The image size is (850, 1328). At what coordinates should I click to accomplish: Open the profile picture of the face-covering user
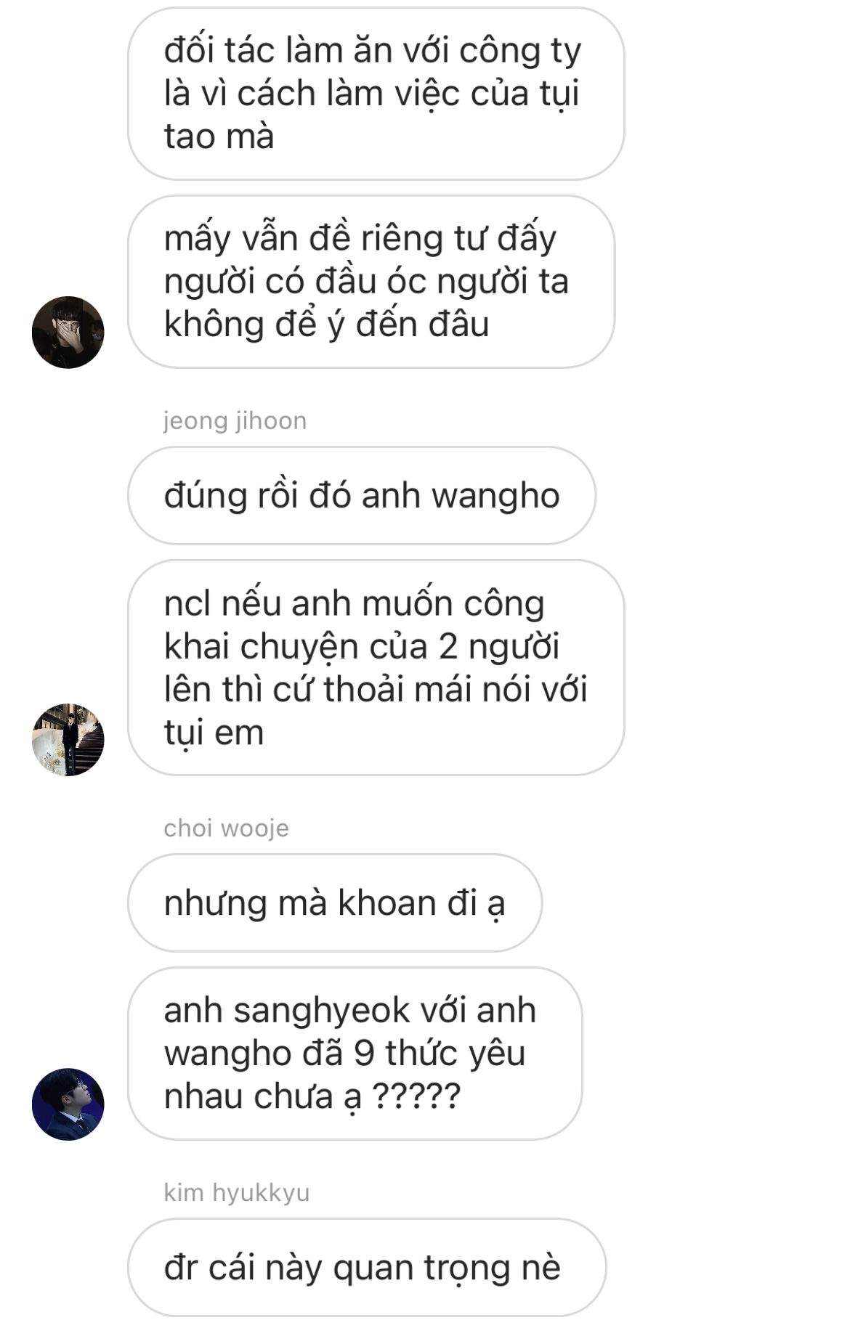pyautogui.click(x=68, y=332)
